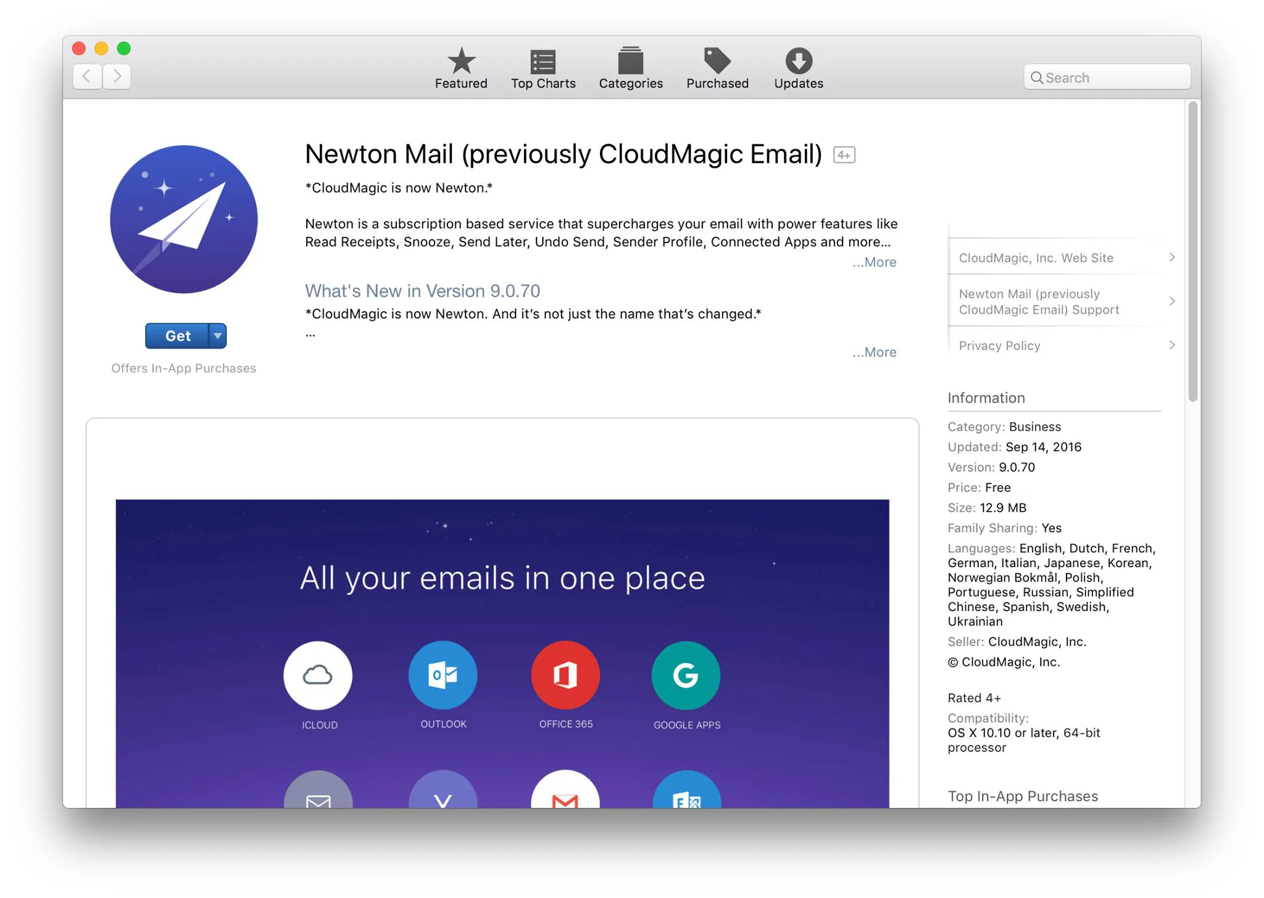
Task: Click the 'All your emails' screenshot image
Action: click(502, 654)
